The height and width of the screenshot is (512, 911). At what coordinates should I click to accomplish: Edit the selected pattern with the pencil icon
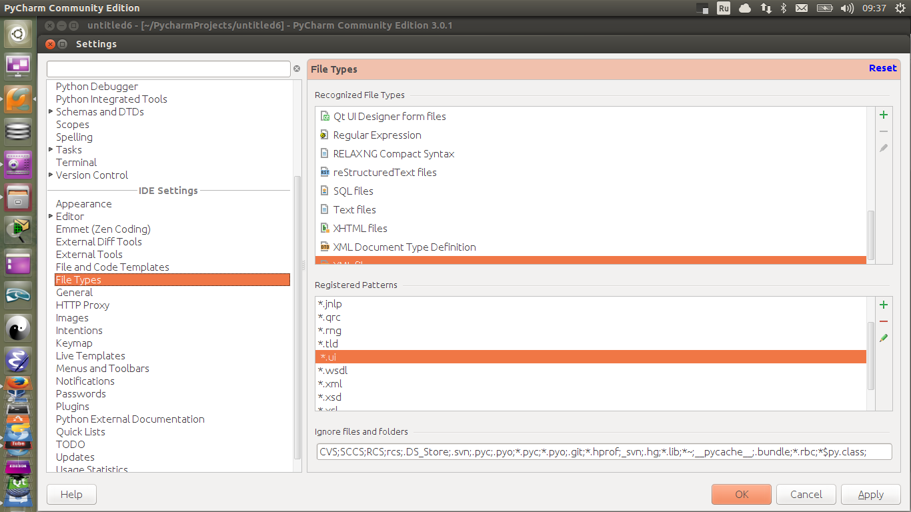point(884,338)
